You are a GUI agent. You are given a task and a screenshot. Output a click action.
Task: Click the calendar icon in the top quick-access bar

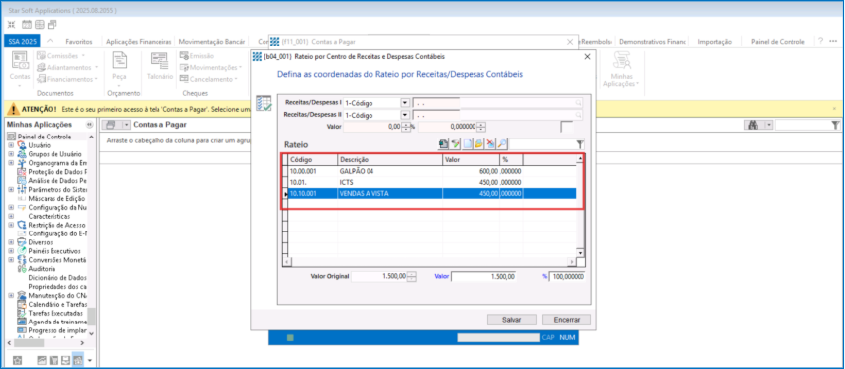pyautogui.click(x=27, y=24)
